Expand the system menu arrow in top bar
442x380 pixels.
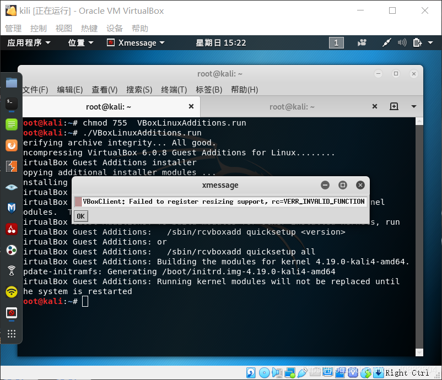430,43
